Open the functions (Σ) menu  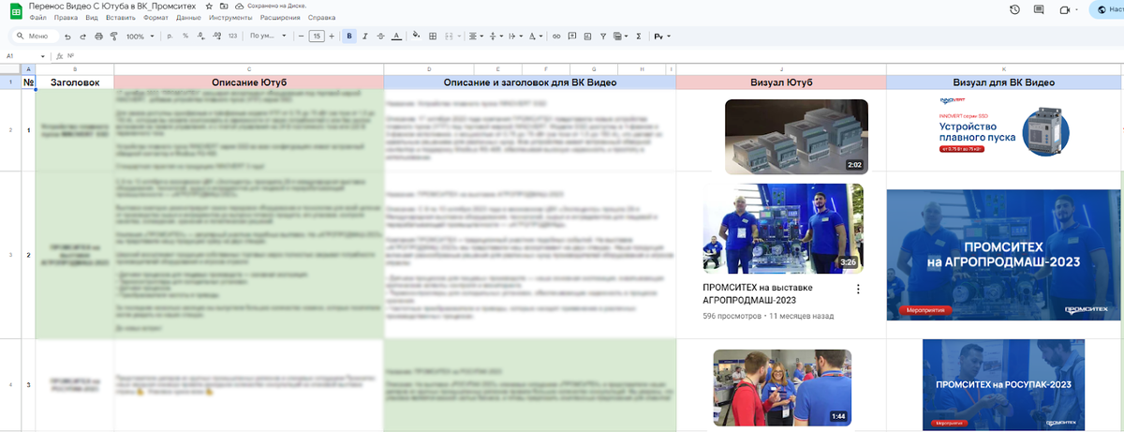coord(639,37)
